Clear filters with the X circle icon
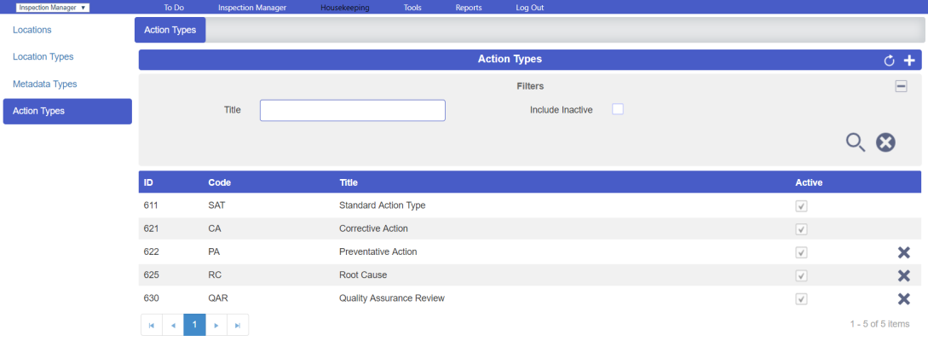The height and width of the screenshot is (341, 928). coord(886,142)
